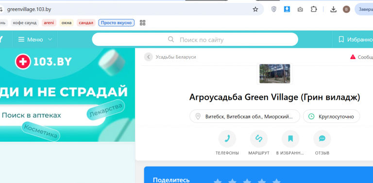Screen dimensions: 373x183
Task: Click the address bar URL greenvillage.103.by
Action: [29, 10]
